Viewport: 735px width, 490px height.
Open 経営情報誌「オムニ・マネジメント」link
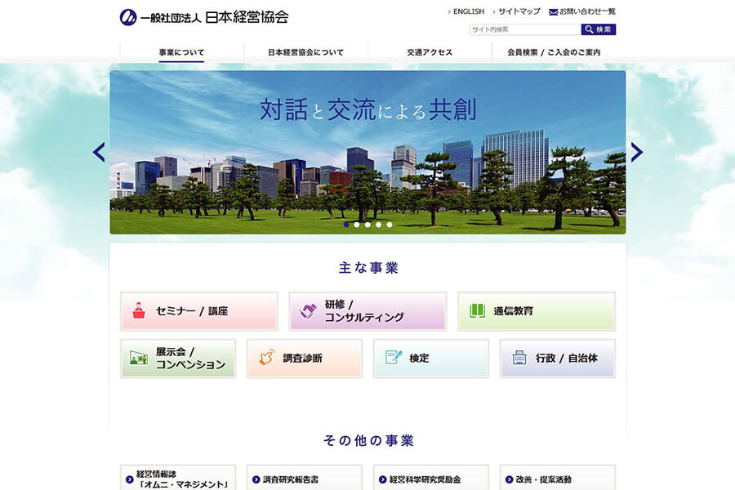tap(178, 478)
